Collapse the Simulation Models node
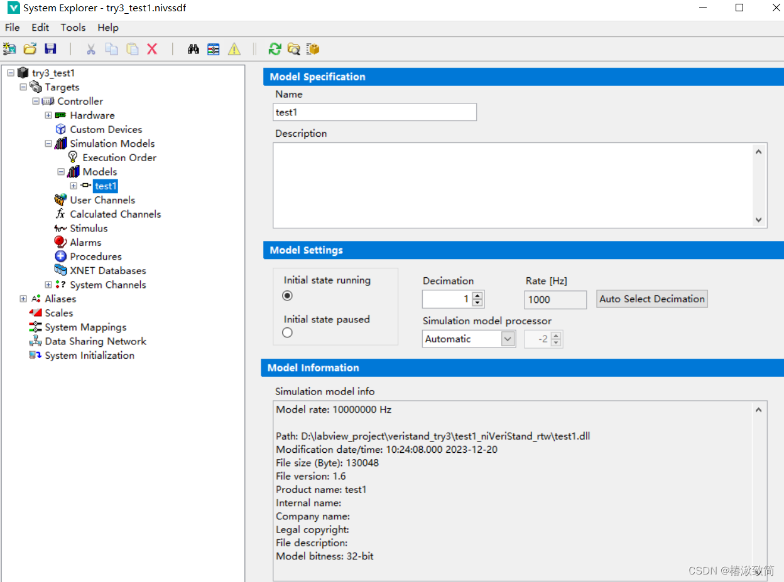This screenshot has height=582, width=784. [48, 143]
